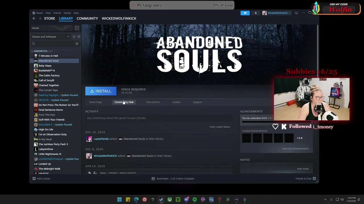Open the WICKEDWOLFINKICK profile tab
The width and height of the screenshot is (364, 204).
tap(119, 18)
